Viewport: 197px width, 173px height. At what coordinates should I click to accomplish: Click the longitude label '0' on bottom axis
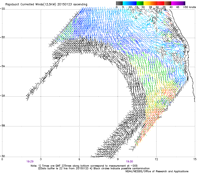pos(2,159)
